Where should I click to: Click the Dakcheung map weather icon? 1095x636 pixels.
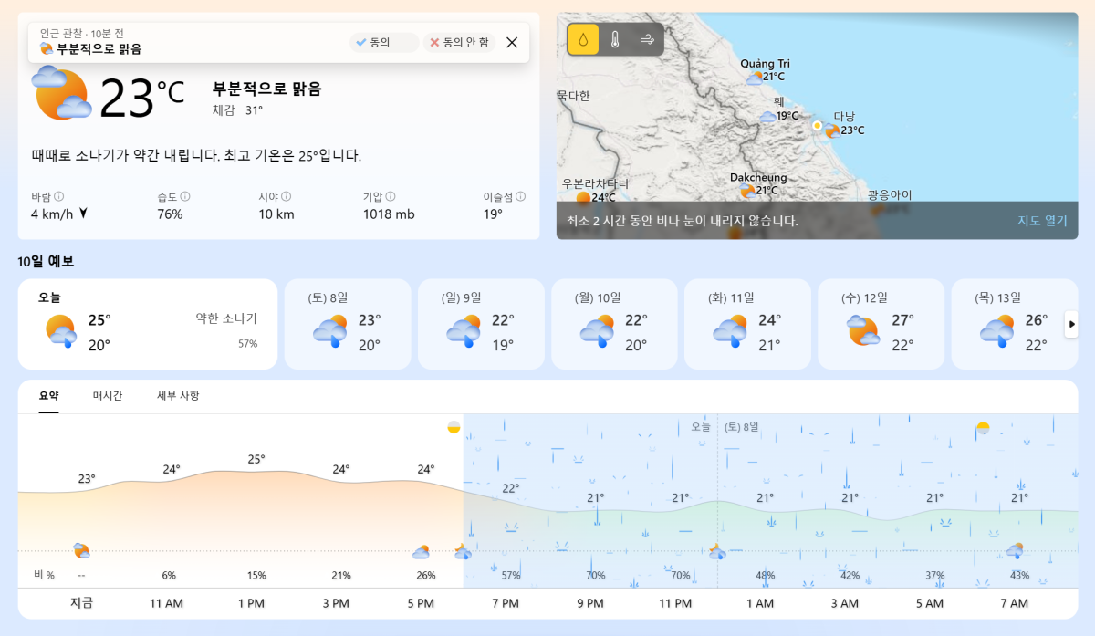[747, 190]
